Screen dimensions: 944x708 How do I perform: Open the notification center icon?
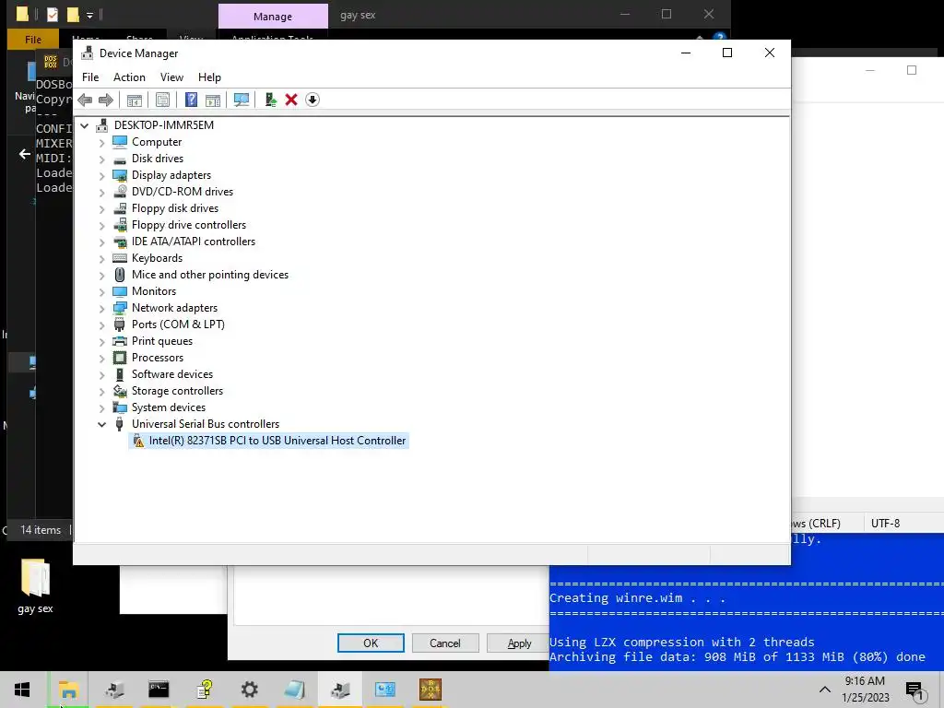(x=914, y=690)
